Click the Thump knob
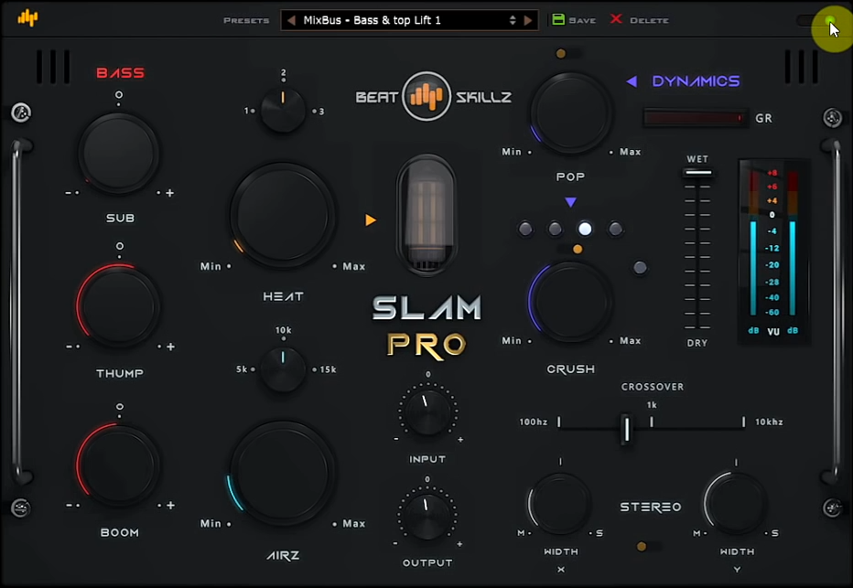Screen dimensions: 853x588 [x=119, y=306]
